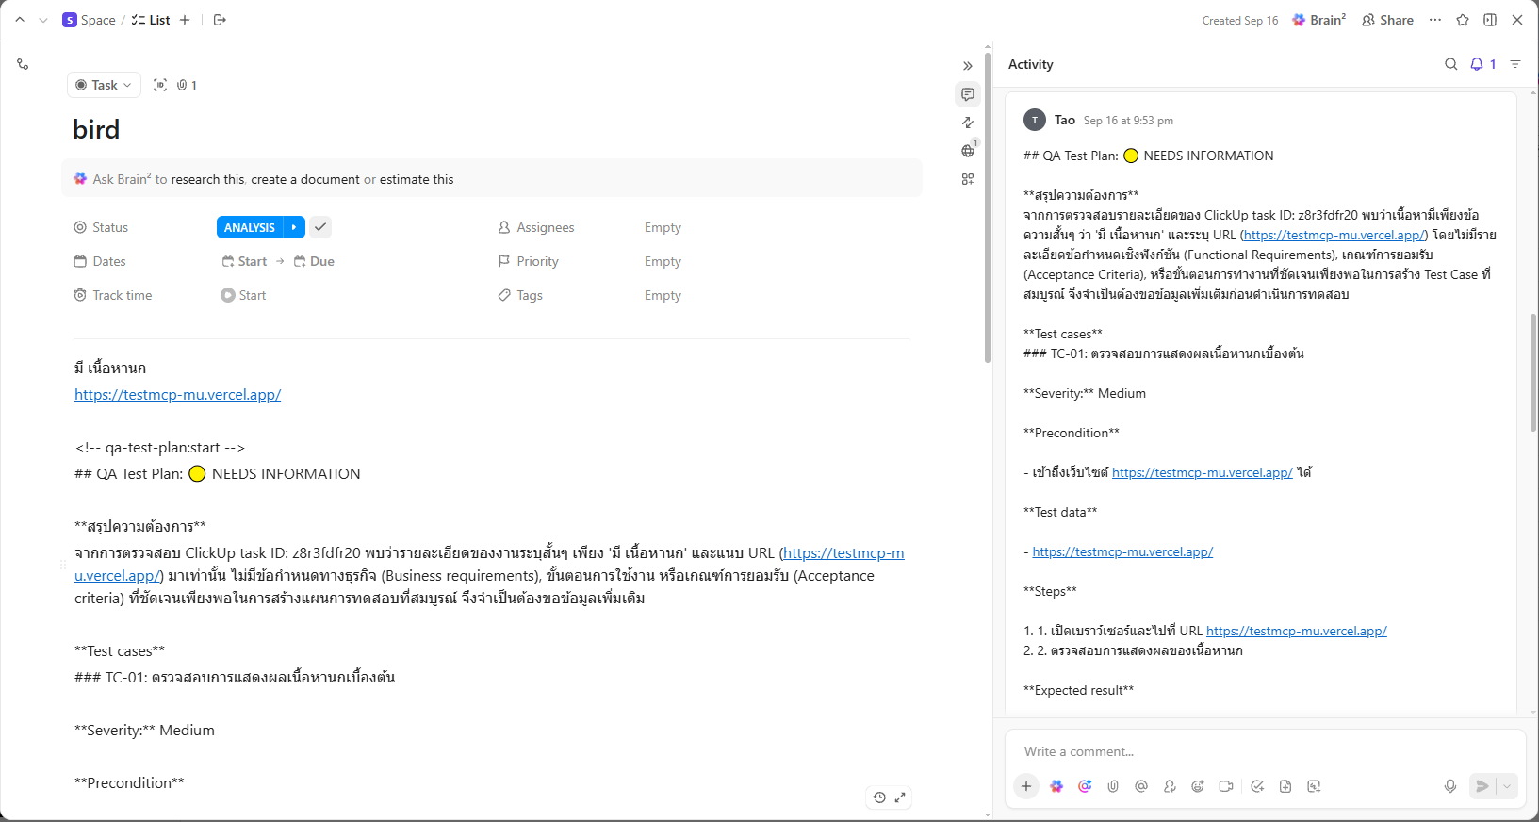Add Tags in Empty field
The height and width of the screenshot is (822, 1539).
point(663,295)
